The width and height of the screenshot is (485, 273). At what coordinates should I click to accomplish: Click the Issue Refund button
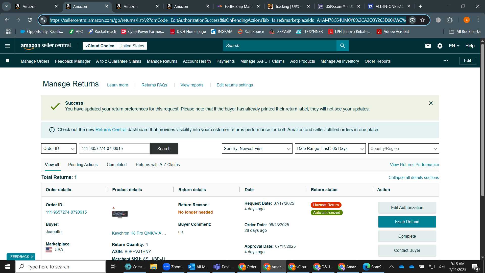click(407, 222)
